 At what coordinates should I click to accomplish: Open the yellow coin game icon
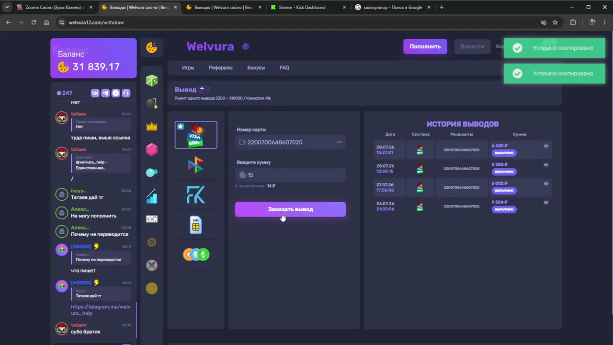[x=152, y=288]
